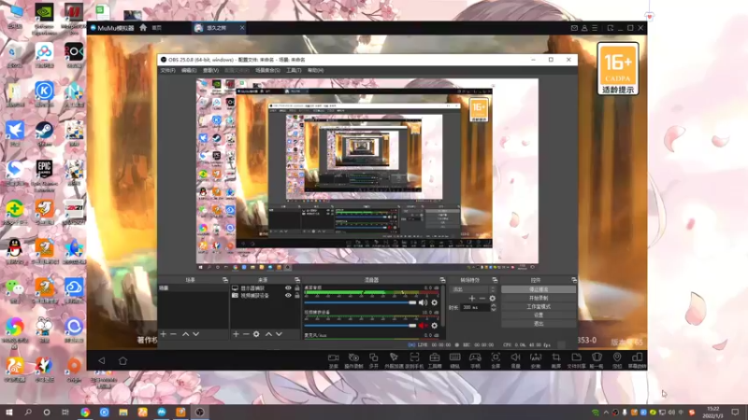
Task: Open the OBS 场景集合(S) menu
Action: tap(267, 71)
